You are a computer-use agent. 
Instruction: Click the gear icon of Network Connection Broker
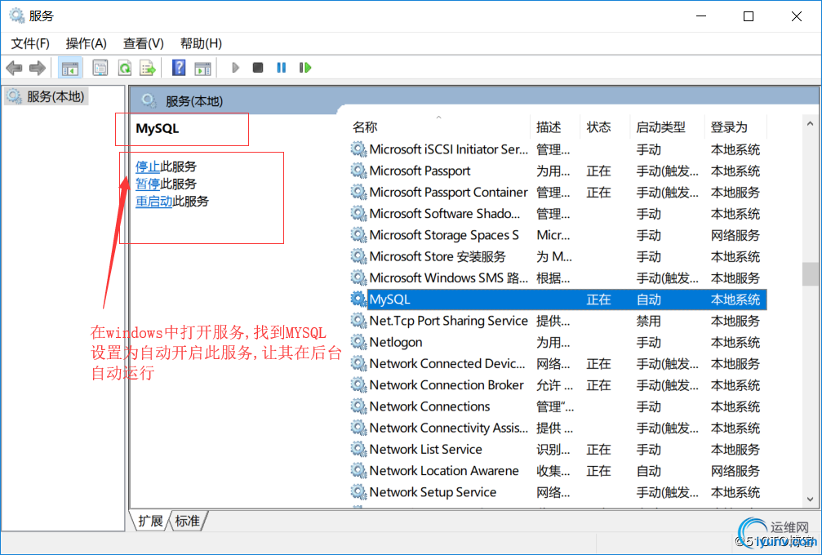(x=358, y=385)
